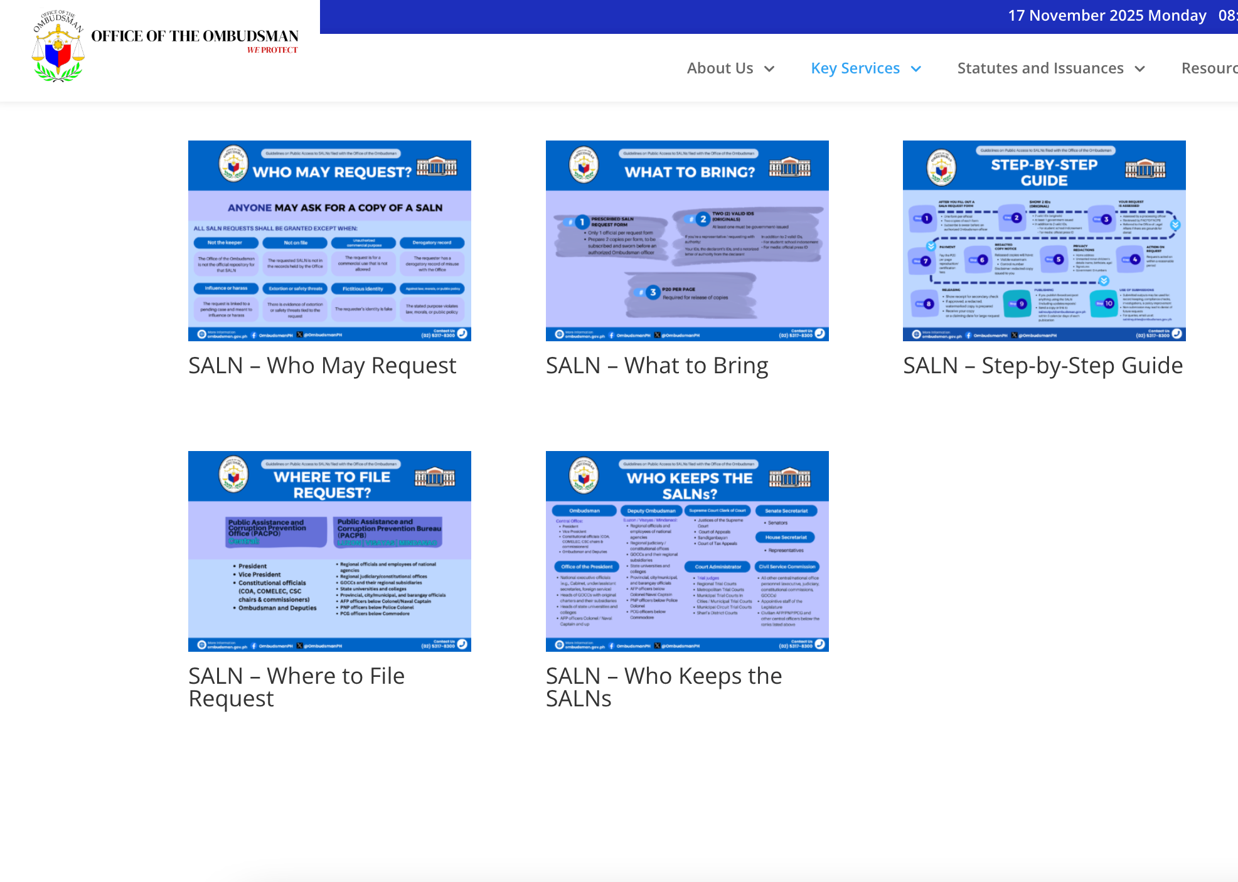Screen dimensions: 1238x882
Task: Open the About Us menu
Action: coord(720,68)
